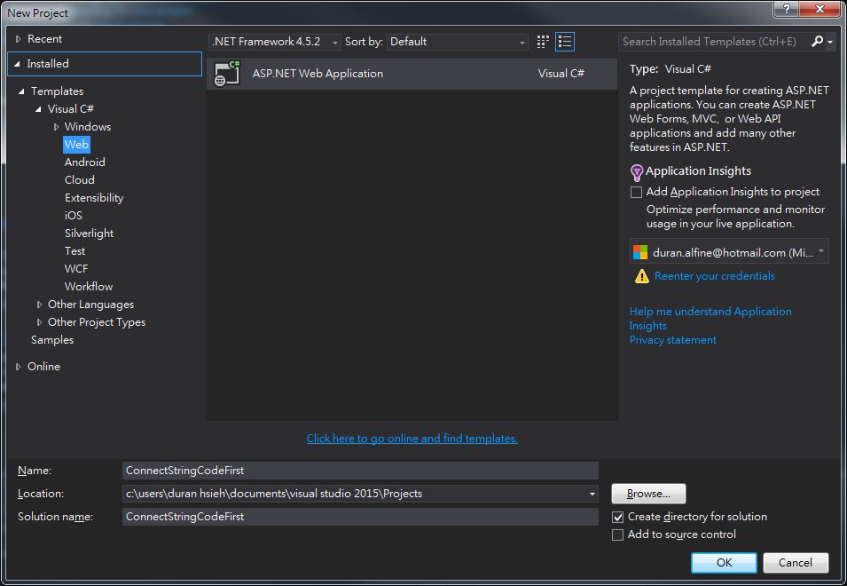Select the iOS template category

tap(74, 216)
